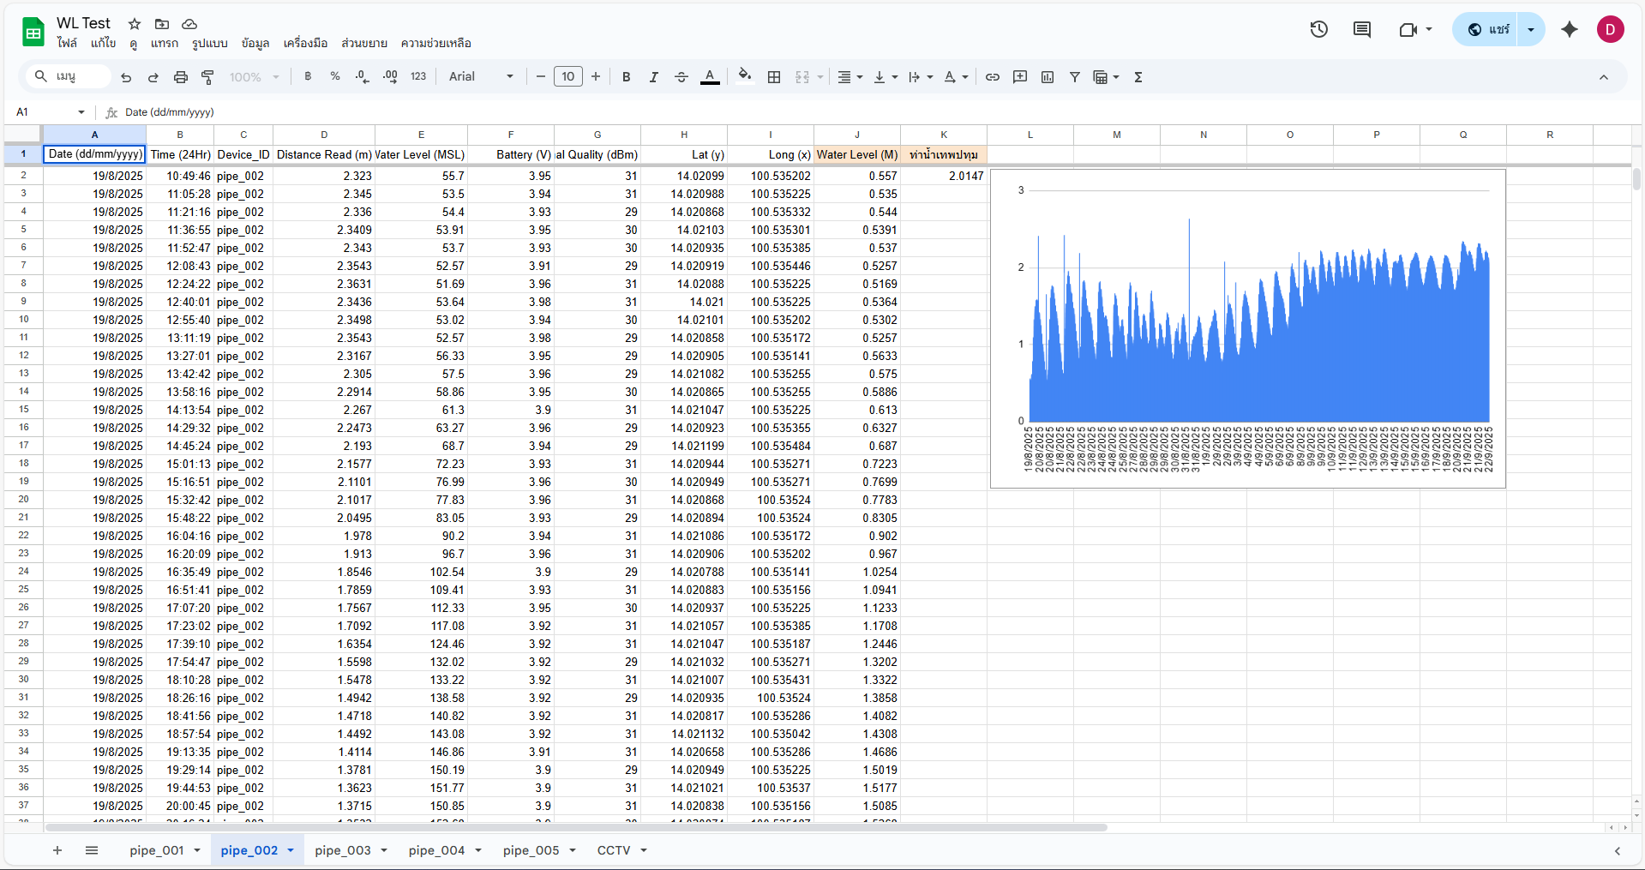1645x870 pixels.
Task: Switch to the pipe_003 sheet tab
Action: pyautogui.click(x=342, y=850)
